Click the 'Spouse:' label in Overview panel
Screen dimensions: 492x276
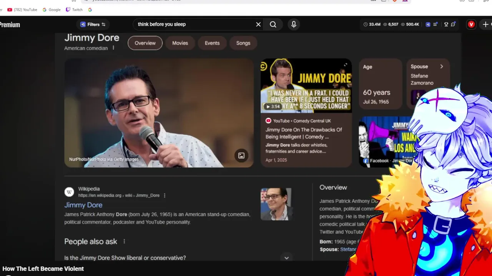pyautogui.click(x=329, y=249)
